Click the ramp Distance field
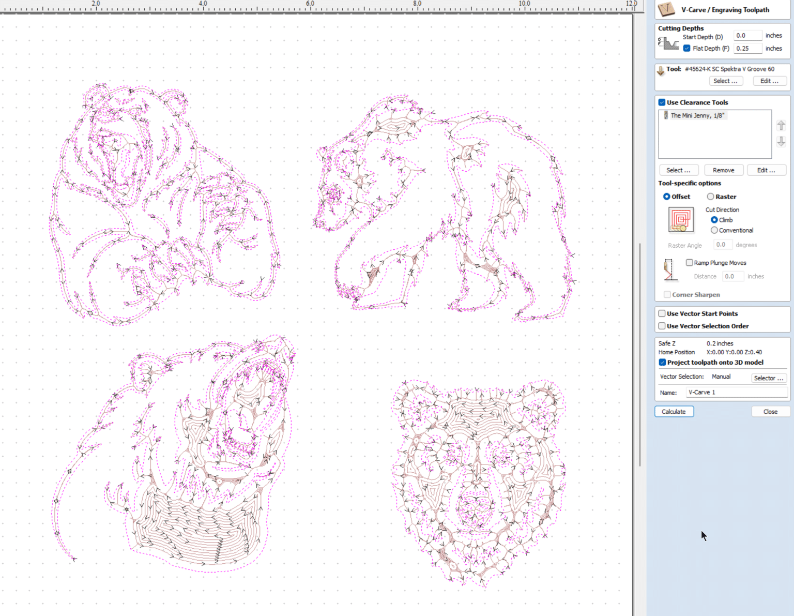 pyautogui.click(x=732, y=276)
